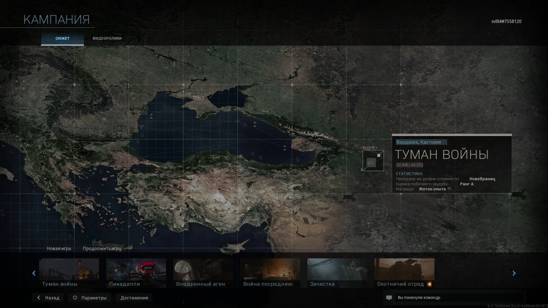Click the СТАТИСТИКА label
Screen dimensions: 548x308
click(x=409, y=174)
